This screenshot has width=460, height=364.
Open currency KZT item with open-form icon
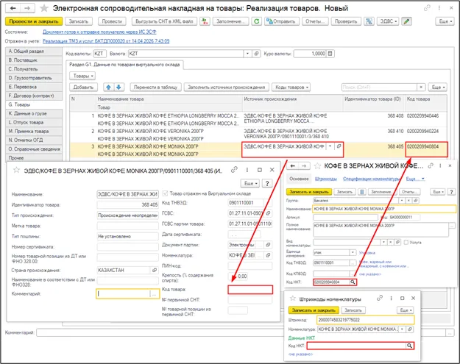click(256, 54)
